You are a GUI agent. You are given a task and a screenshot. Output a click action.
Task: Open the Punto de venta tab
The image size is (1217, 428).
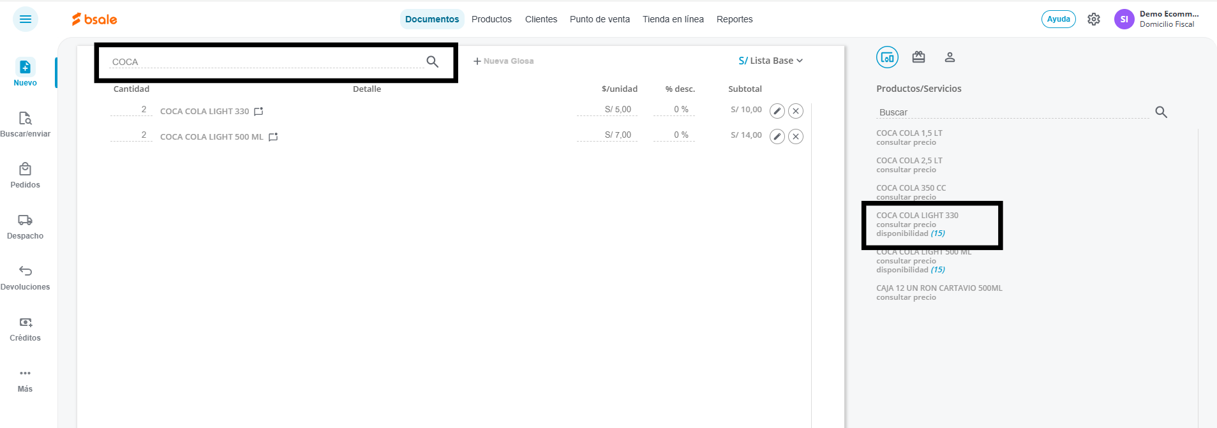coord(600,19)
